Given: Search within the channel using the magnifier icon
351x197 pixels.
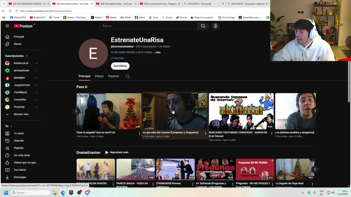Looking at the screenshot, I should (x=128, y=76).
